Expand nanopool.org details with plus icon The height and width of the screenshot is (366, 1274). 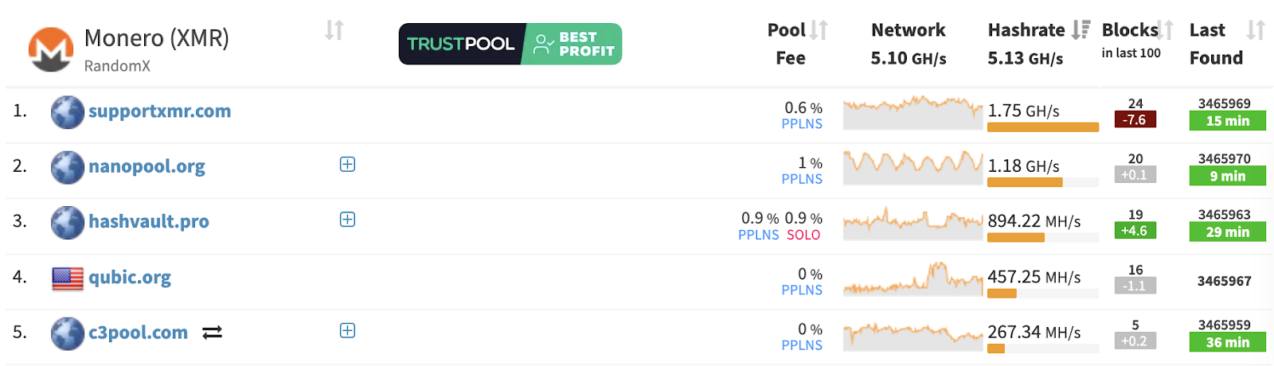(x=347, y=164)
